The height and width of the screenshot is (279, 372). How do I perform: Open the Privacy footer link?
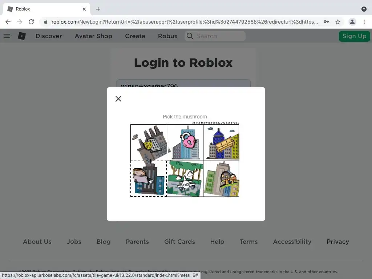pyautogui.click(x=338, y=242)
